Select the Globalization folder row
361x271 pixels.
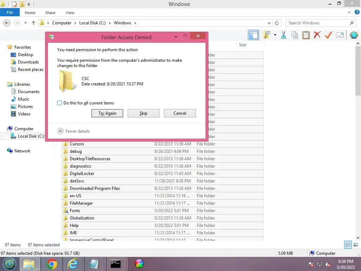pyautogui.click(x=163, y=218)
